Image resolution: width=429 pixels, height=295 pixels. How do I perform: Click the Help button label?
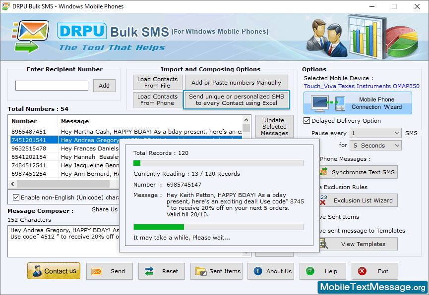tap(331, 271)
